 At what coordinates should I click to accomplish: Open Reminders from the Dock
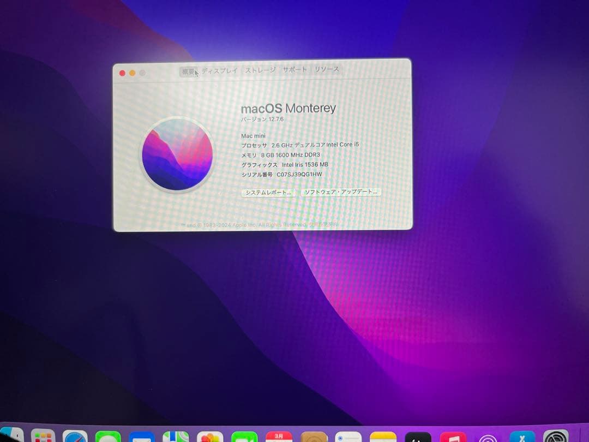point(348,437)
